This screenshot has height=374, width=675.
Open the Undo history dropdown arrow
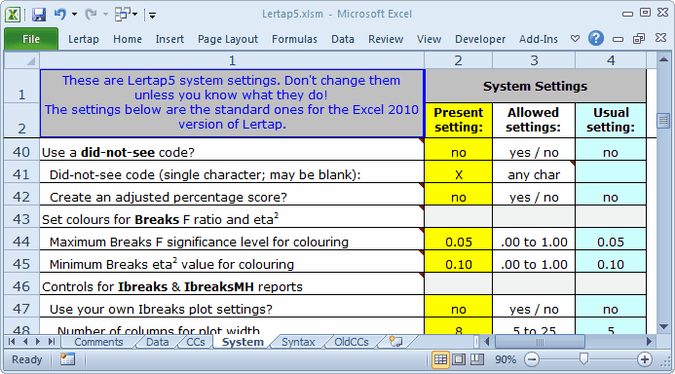coord(74,15)
